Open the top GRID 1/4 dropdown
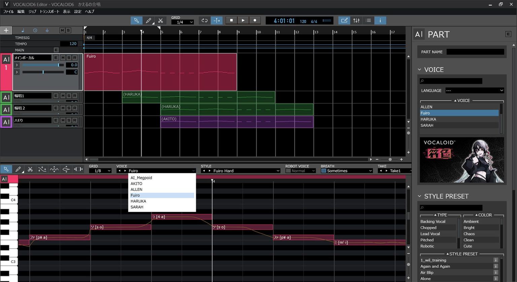This screenshot has width=517, height=282. [182, 22]
